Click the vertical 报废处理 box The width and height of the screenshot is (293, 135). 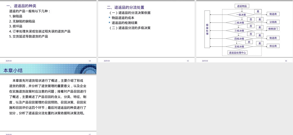coord(207,29)
